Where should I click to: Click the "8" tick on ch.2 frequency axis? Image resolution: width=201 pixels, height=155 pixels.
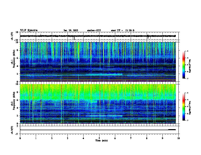point(18,92)
